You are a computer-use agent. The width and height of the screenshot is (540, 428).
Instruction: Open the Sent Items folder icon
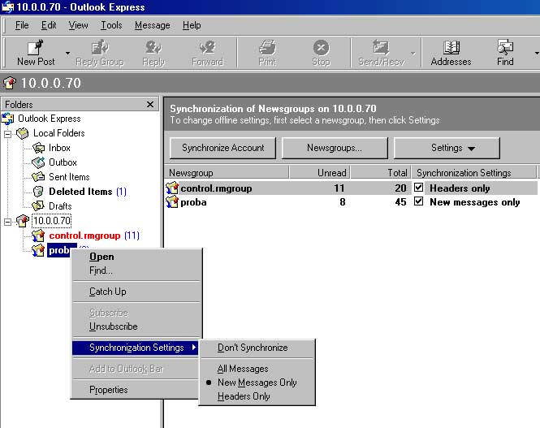38,177
